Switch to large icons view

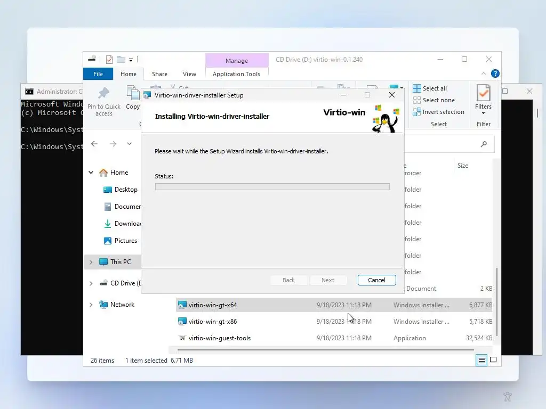(x=493, y=361)
